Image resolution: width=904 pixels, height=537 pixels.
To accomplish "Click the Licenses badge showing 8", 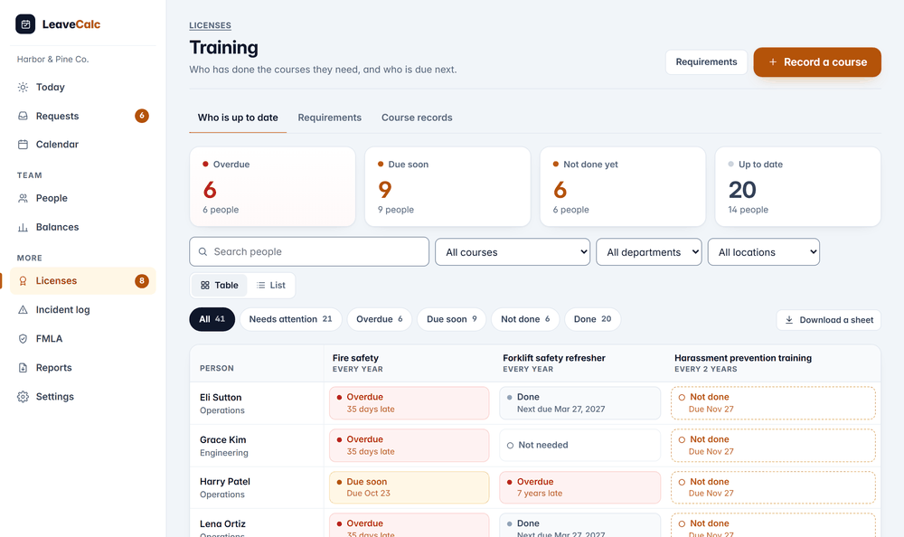I will (142, 281).
